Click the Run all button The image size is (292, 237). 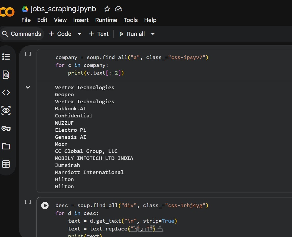pos(132,34)
